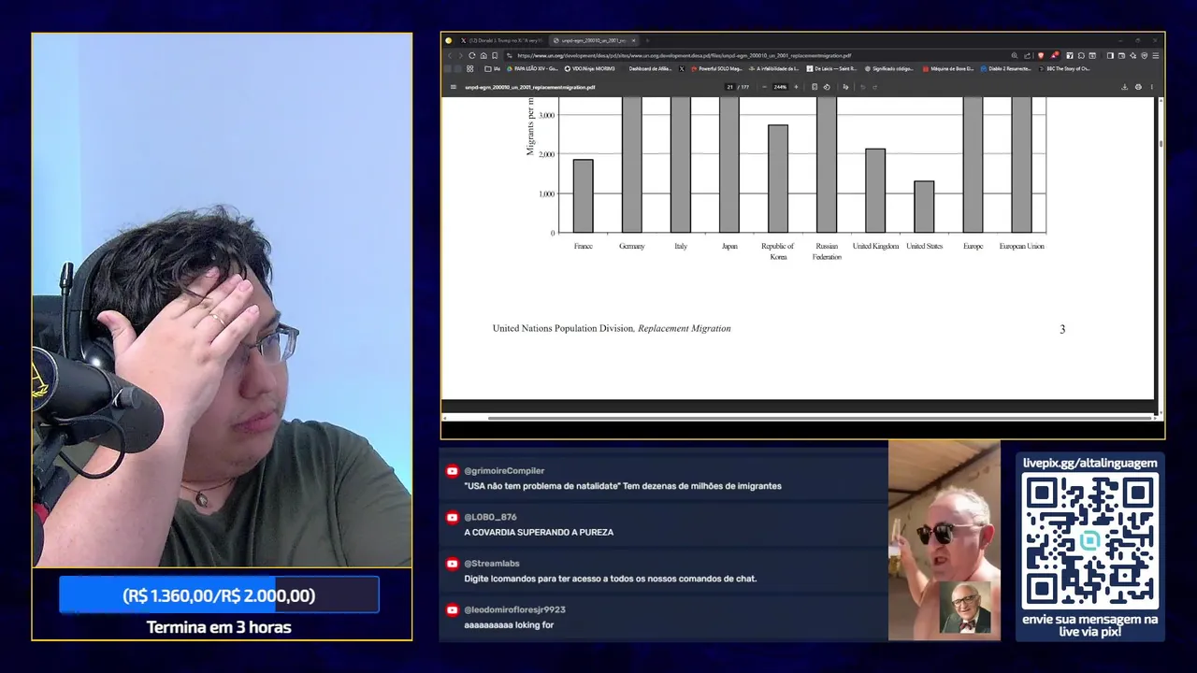The height and width of the screenshot is (673, 1197).
Task: Close the unpd-egm PDF tab
Action: pos(633,40)
